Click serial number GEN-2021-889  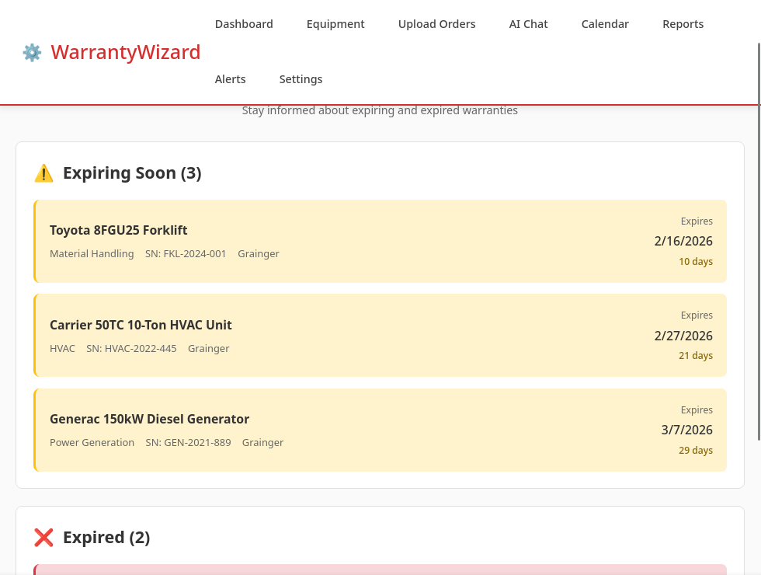(188, 443)
